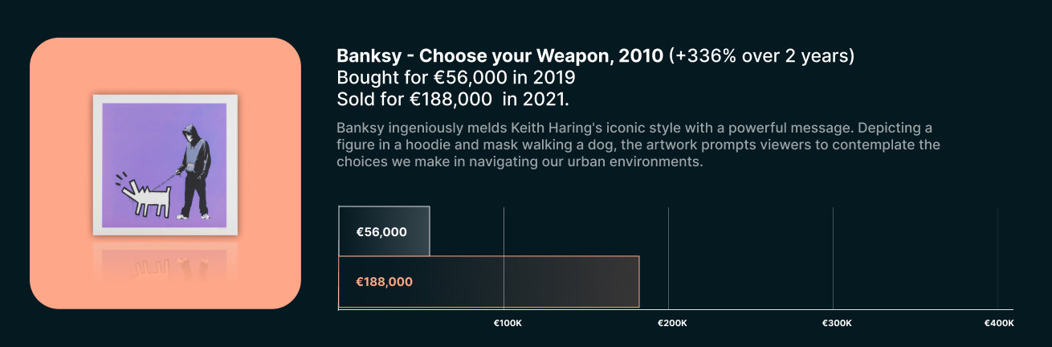Click the orange €188,000 bar label
The width and height of the screenshot is (1052, 347).
pos(385,282)
